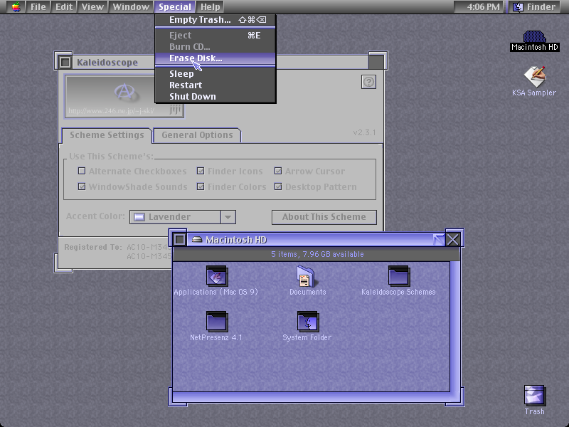This screenshot has height=427, width=569.
Task: Select the Documents folder icon
Action: 306,276
